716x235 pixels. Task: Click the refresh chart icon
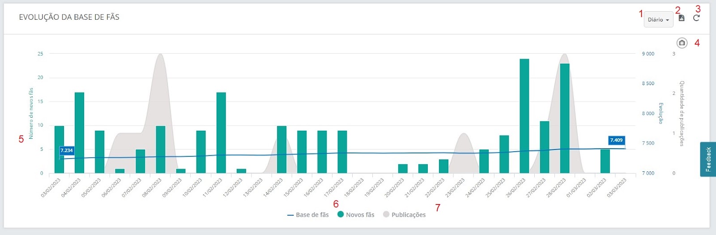pos(696,18)
